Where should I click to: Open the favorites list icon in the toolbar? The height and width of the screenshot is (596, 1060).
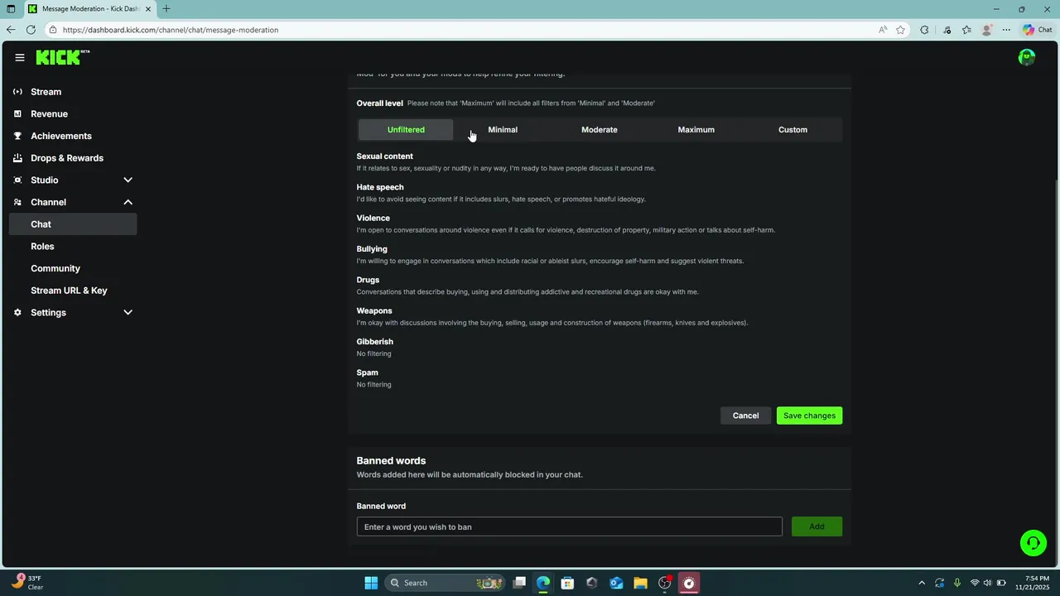tap(966, 30)
